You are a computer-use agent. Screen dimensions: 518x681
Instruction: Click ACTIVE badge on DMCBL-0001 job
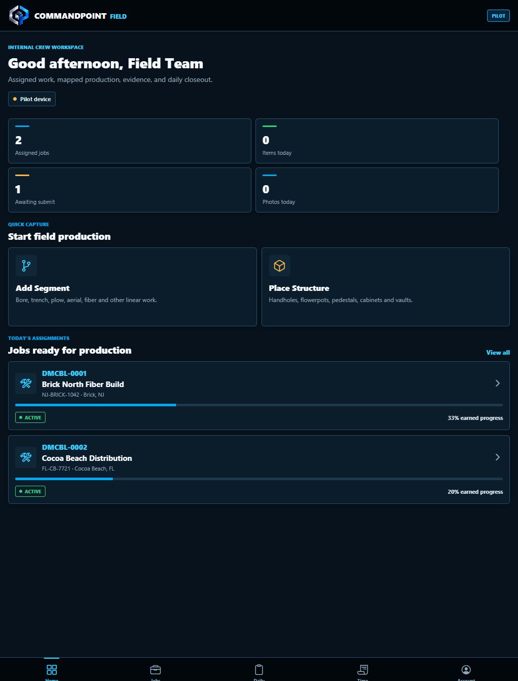click(x=30, y=417)
